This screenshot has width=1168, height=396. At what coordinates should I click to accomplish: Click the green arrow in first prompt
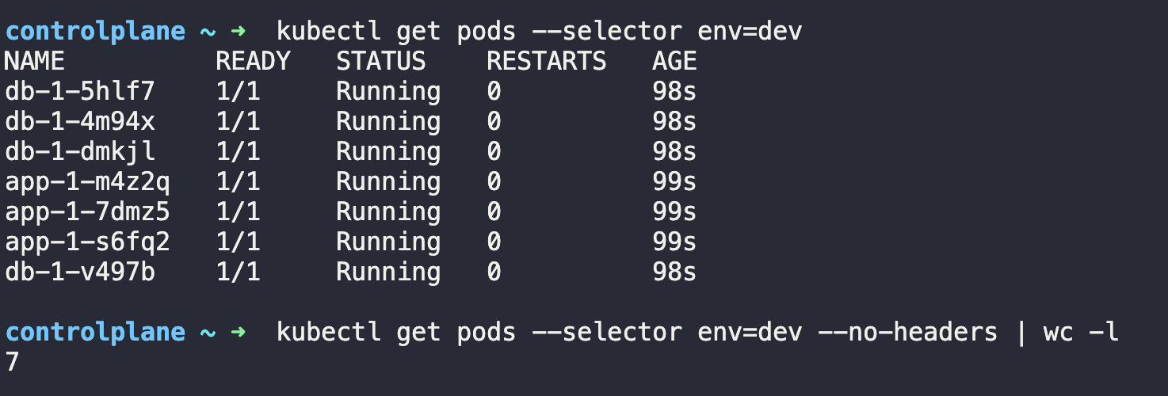[239, 32]
